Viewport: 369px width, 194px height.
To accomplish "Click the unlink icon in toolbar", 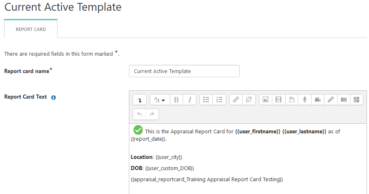I will 249,100.
